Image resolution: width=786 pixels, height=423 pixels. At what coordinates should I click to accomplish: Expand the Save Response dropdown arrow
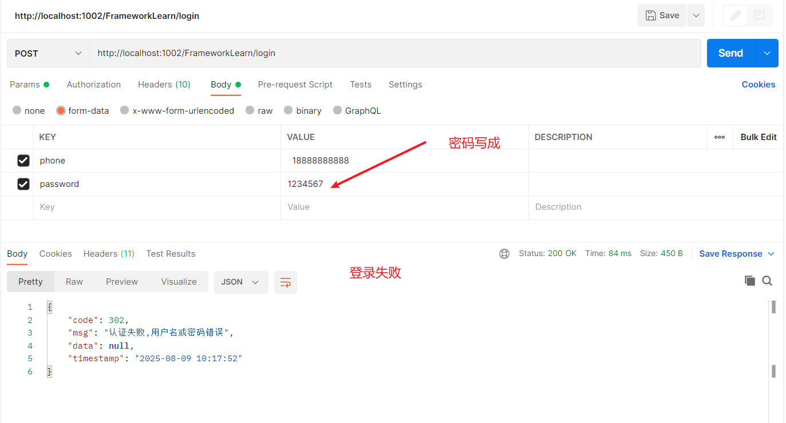click(x=771, y=254)
